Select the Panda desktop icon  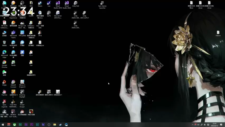tap(13, 63)
